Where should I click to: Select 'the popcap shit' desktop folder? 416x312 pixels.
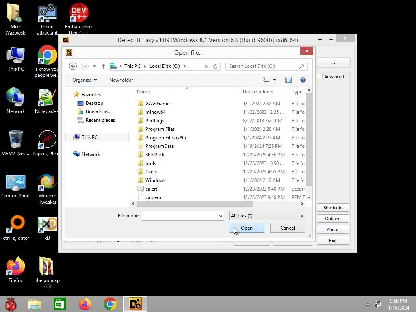coord(47,272)
